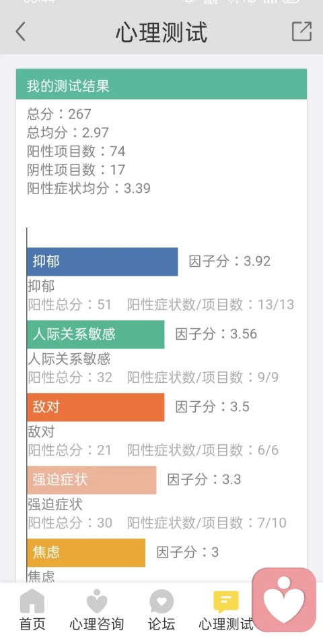Select the yellow 焦虑 bar
Viewport: 323px width, 639px height.
86,553
